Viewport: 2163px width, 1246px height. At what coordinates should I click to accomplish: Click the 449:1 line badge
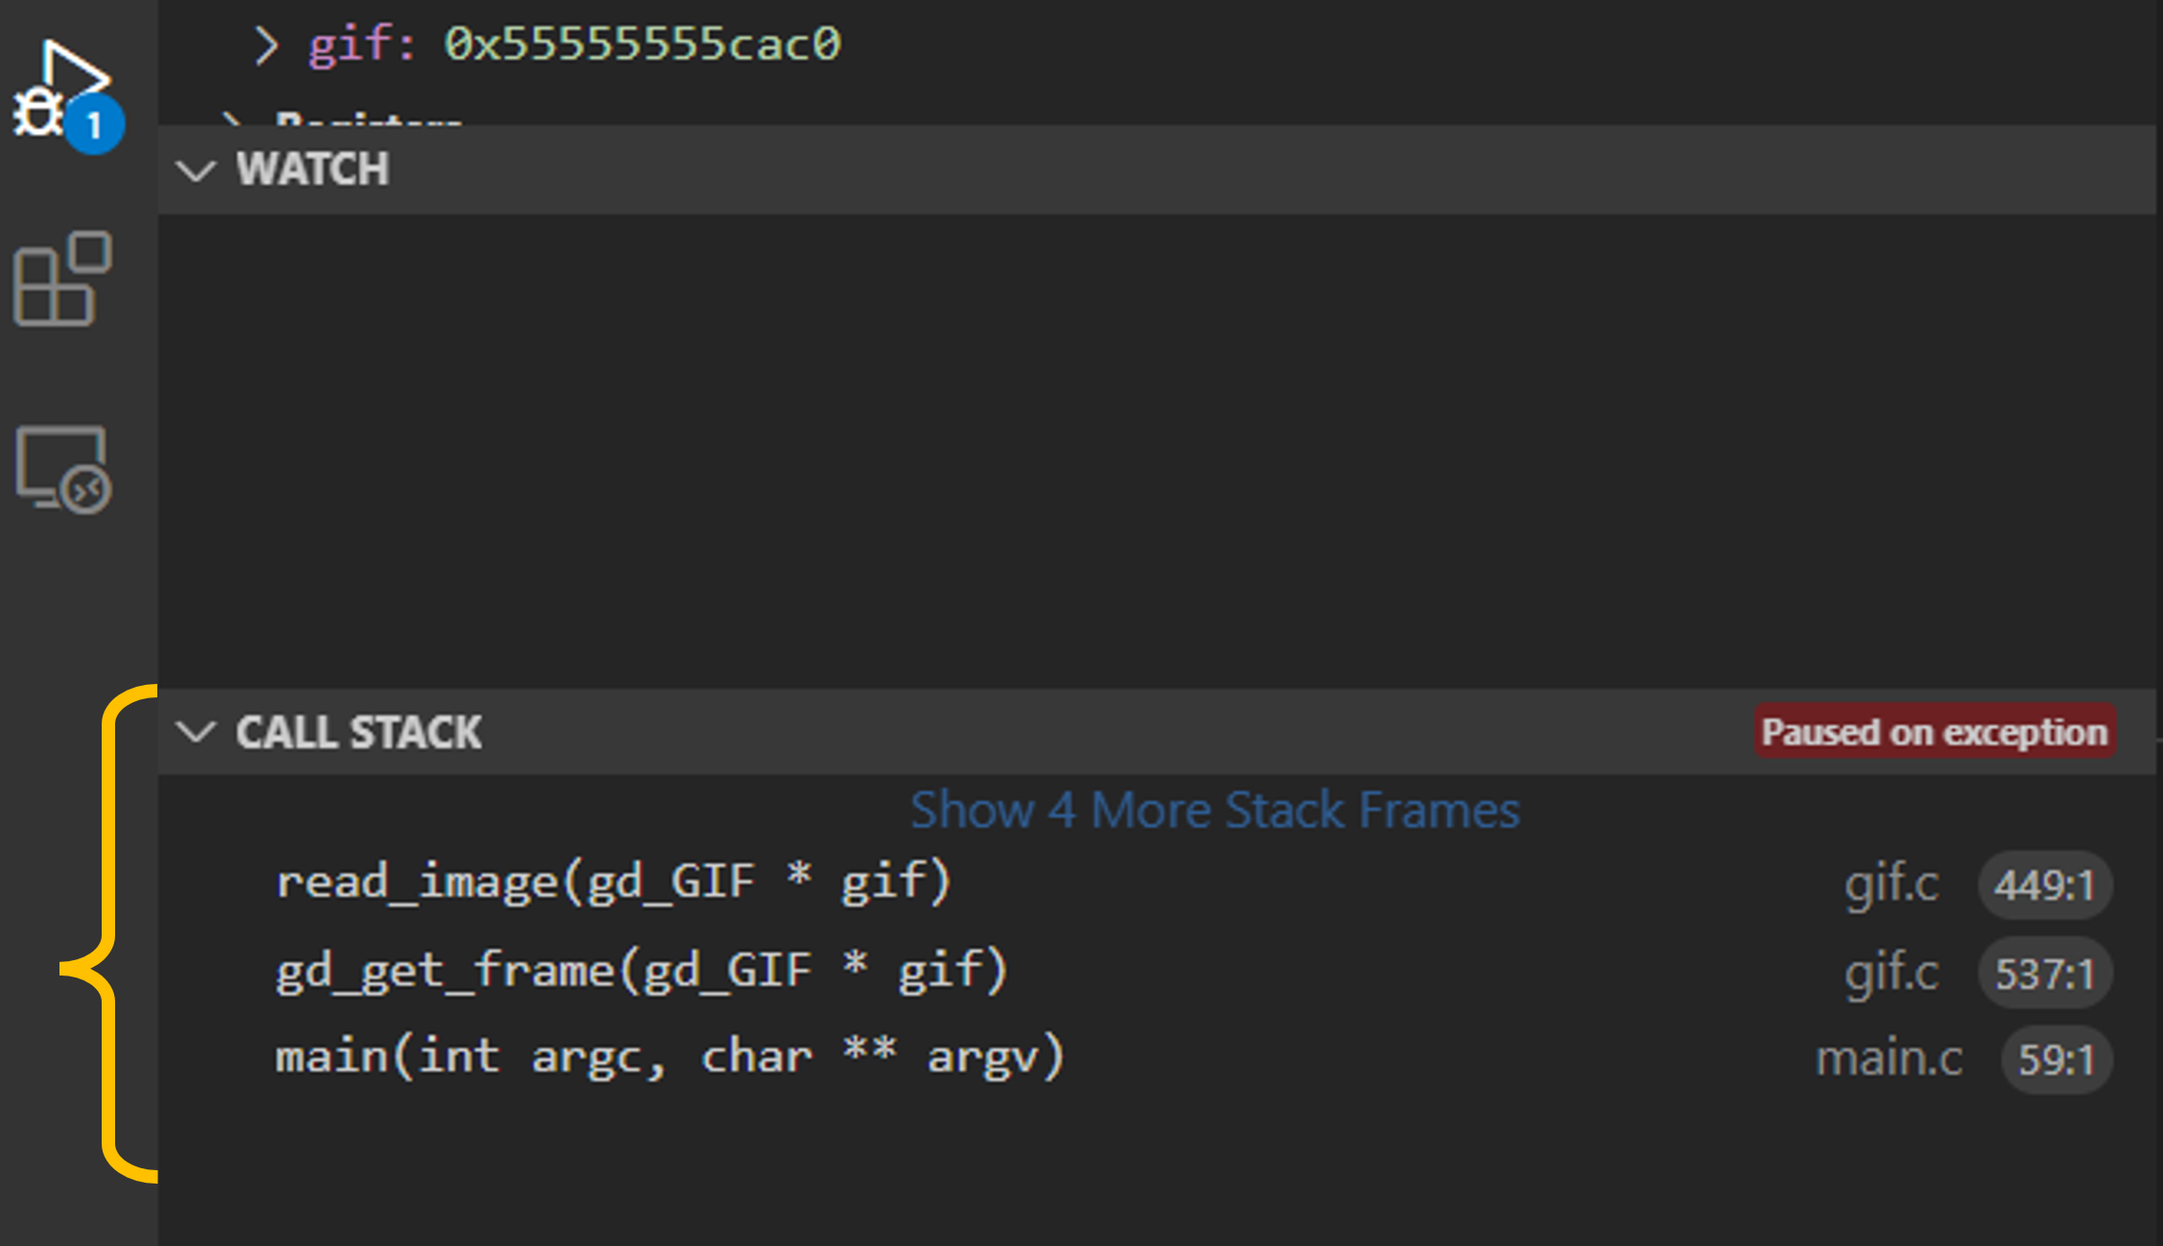[x=2044, y=884]
